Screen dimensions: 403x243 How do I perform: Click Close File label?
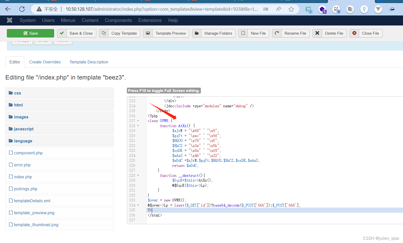point(370,33)
